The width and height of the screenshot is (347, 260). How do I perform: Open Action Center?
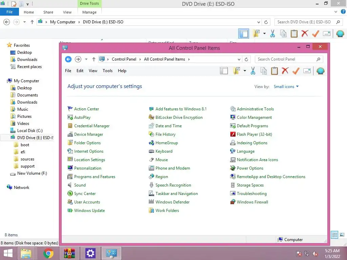(x=86, y=109)
